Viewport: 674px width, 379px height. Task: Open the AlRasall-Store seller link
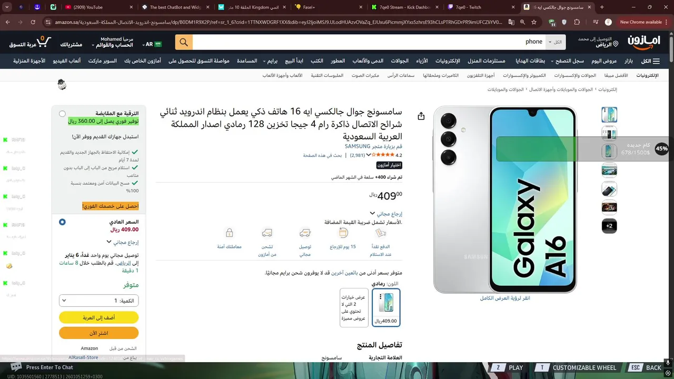pos(83,357)
